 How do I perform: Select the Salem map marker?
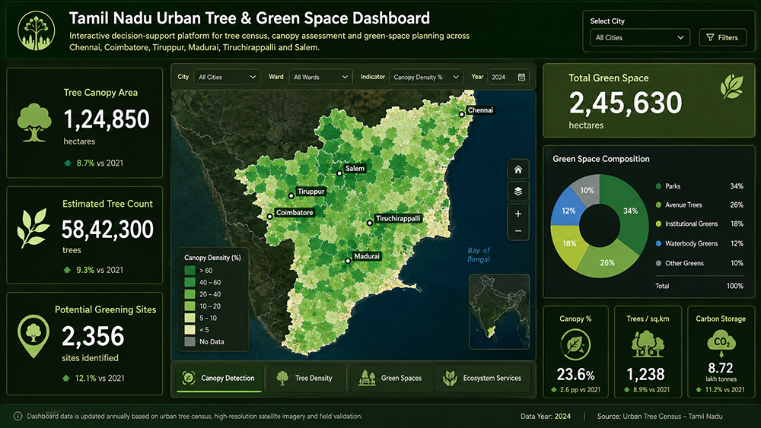[x=339, y=173]
